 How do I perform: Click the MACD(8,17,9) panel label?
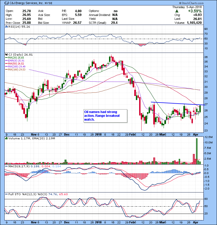pos(19,166)
